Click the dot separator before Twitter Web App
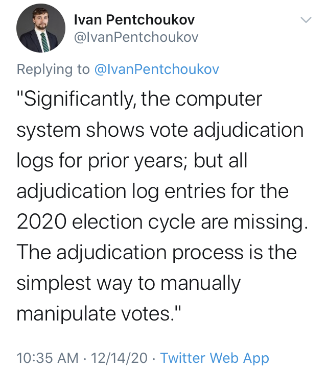The height and width of the screenshot is (370, 327). (x=154, y=359)
